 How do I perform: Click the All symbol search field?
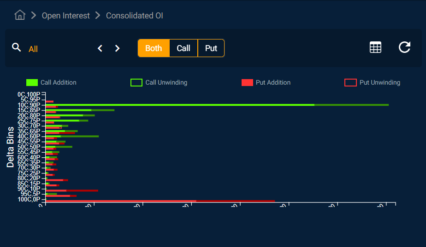(55, 49)
